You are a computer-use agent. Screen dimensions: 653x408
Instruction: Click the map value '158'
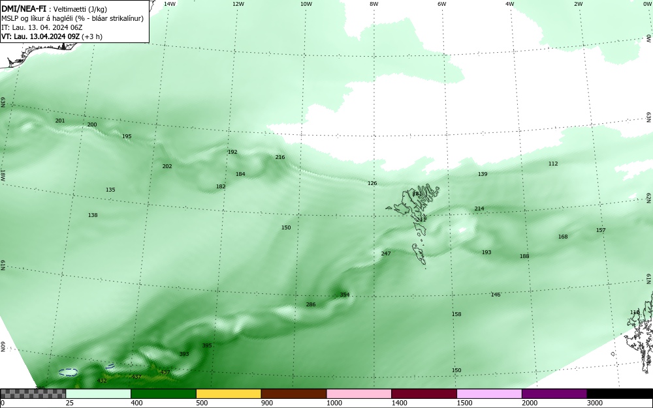coord(456,313)
